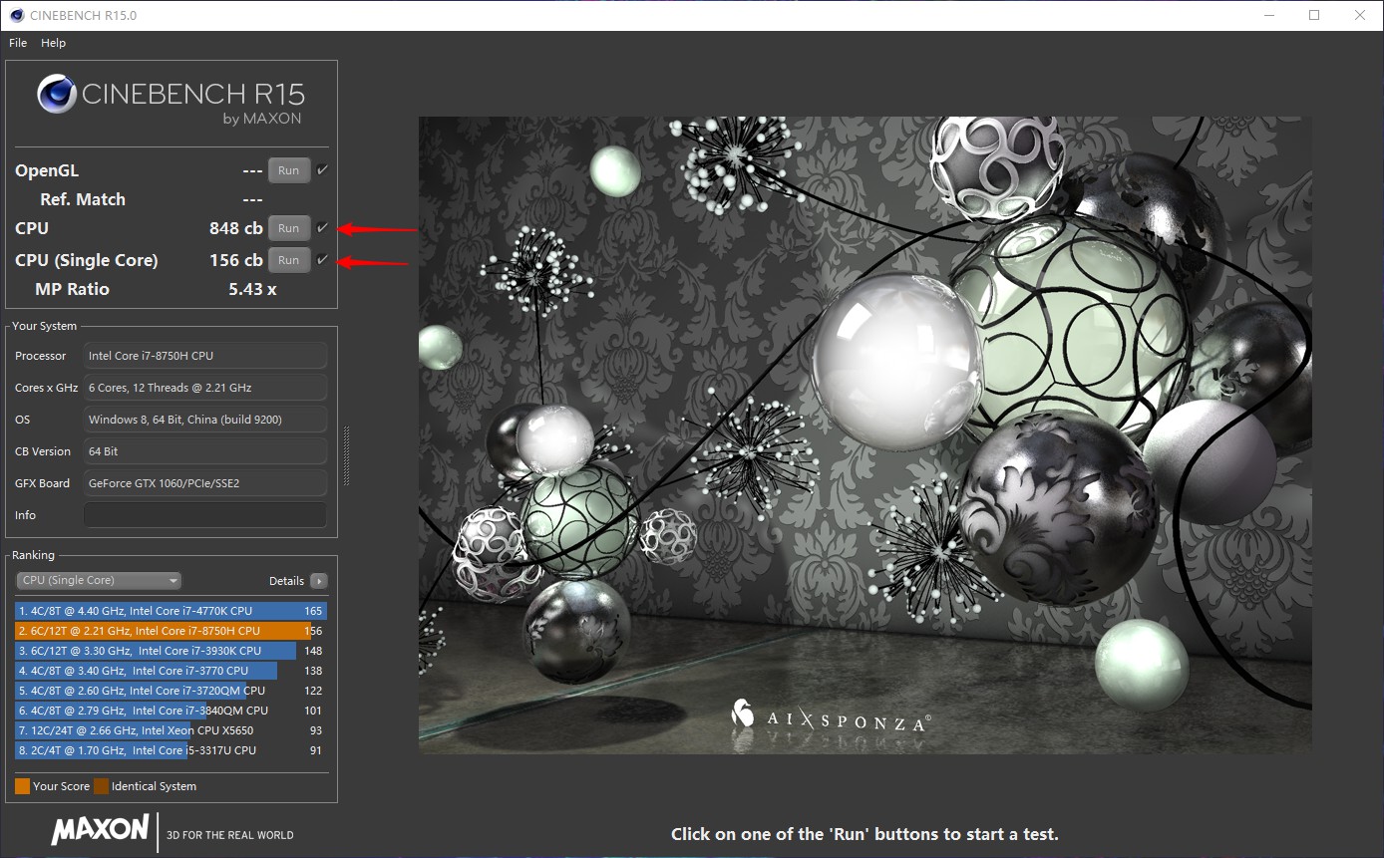Toggle the OpenGL test checkbox
Image resolution: width=1384 pixels, height=858 pixels.
[x=322, y=170]
